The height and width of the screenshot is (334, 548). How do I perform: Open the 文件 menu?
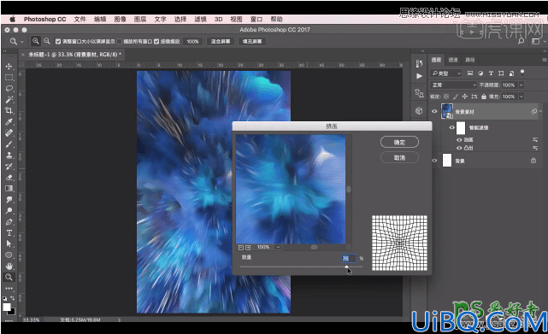coord(80,19)
